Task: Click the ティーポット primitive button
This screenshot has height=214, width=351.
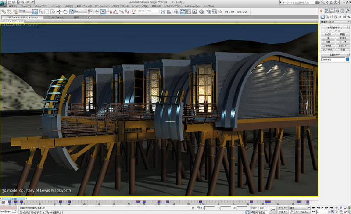Action: (x=327, y=50)
